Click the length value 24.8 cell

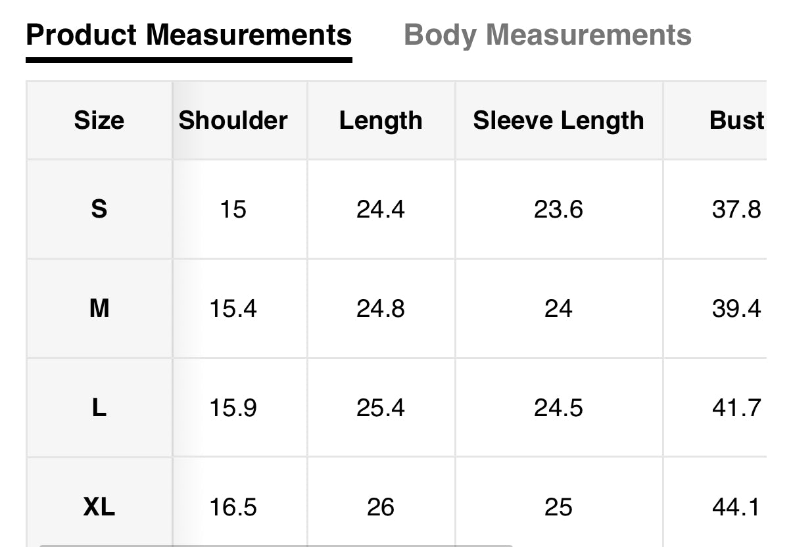click(381, 308)
